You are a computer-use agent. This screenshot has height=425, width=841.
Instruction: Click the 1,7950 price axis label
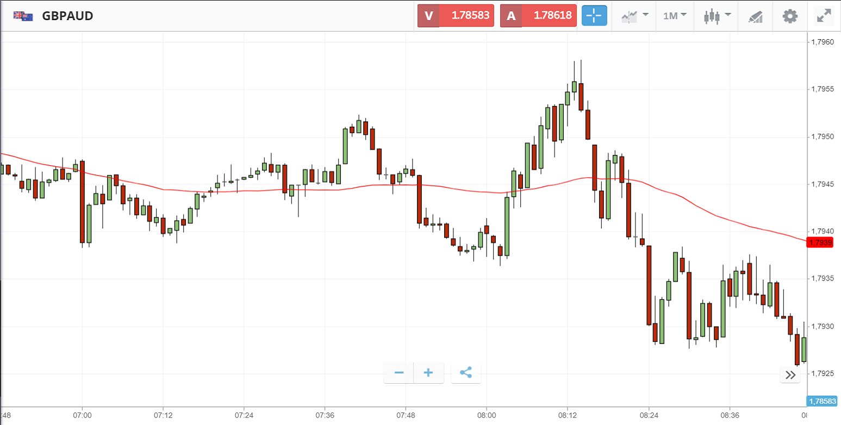821,136
